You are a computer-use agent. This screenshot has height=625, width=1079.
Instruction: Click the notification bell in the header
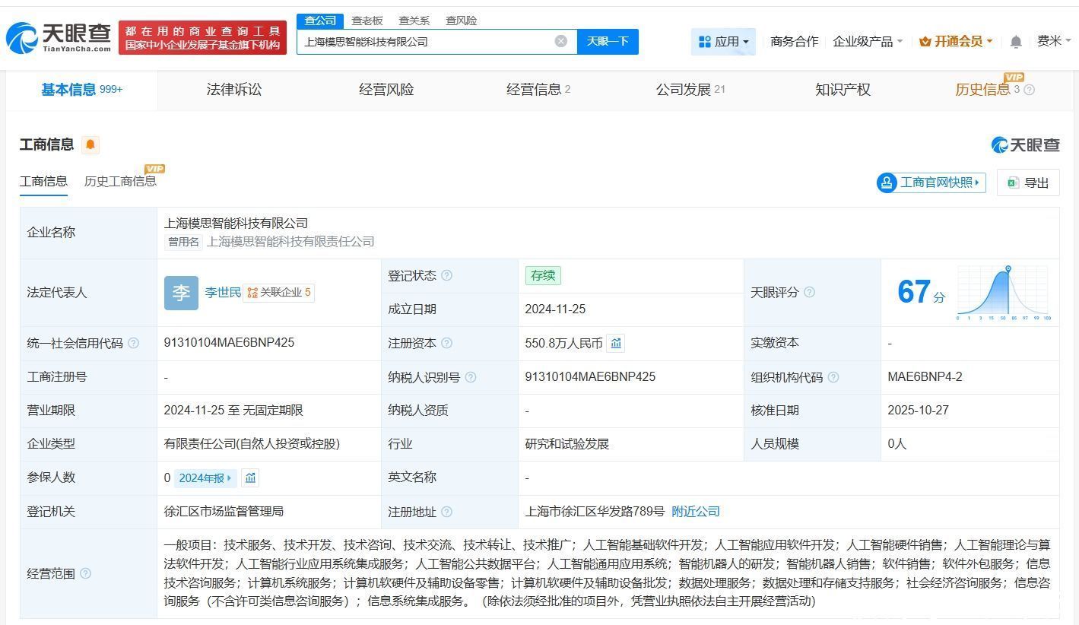[x=1015, y=42]
